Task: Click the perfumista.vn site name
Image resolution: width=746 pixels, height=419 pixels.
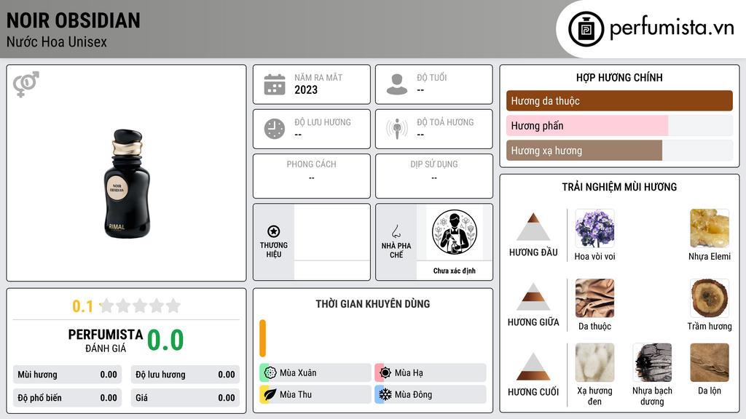Action: click(672, 28)
